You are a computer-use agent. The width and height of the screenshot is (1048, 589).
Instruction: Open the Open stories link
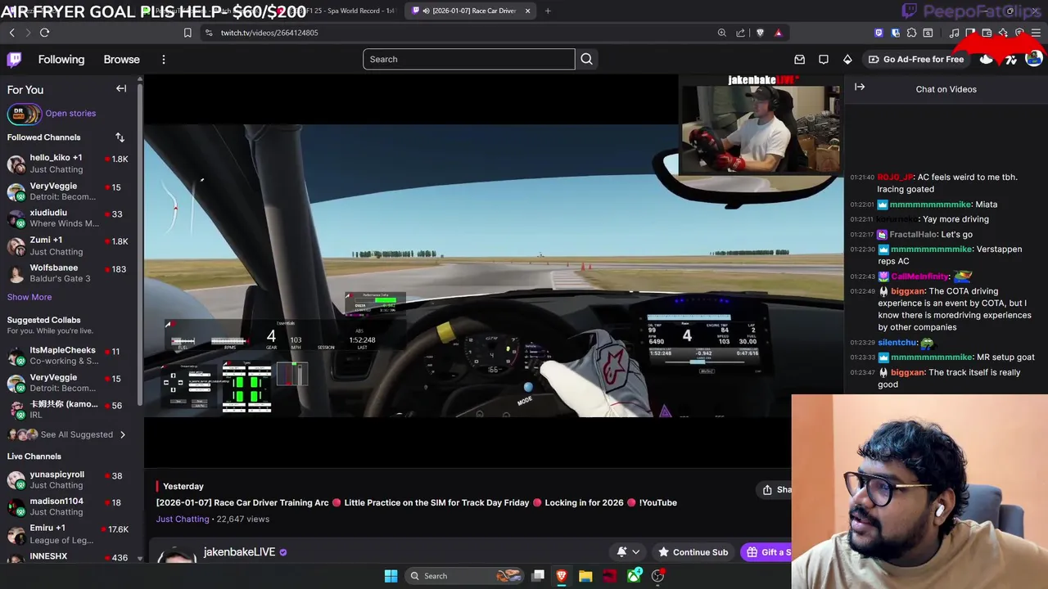(x=70, y=114)
